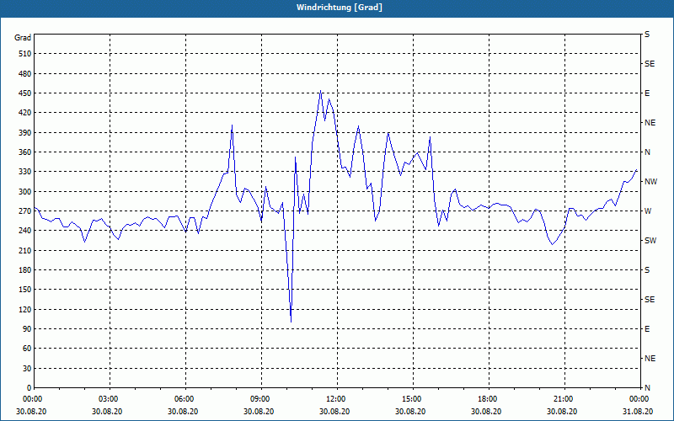Pick the 180 degree axis value
Viewport: 674px width, 421px height.
click(x=24, y=270)
